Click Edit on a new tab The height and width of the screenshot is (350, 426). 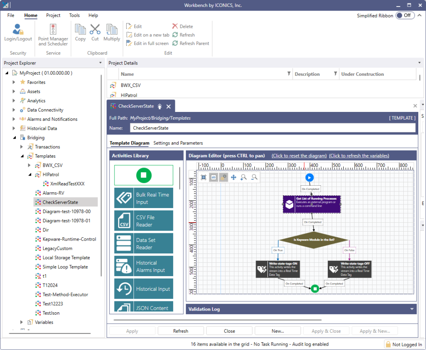click(x=148, y=35)
